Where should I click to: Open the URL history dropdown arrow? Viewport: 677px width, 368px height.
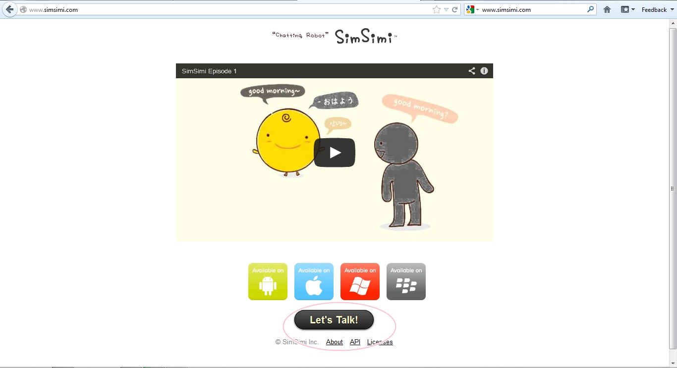coord(446,10)
